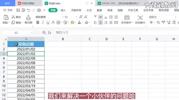This screenshot has height=100, width=179.
Task: Toggle Bold formatting
Action: tap(38, 22)
